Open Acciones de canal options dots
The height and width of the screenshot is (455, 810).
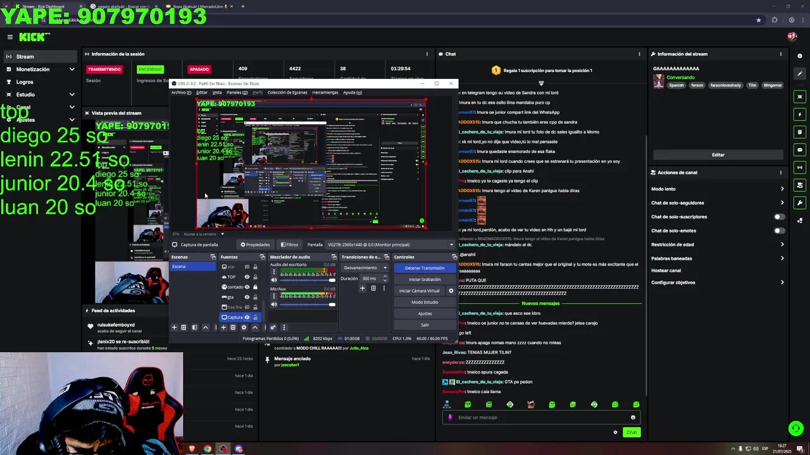tap(781, 173)
